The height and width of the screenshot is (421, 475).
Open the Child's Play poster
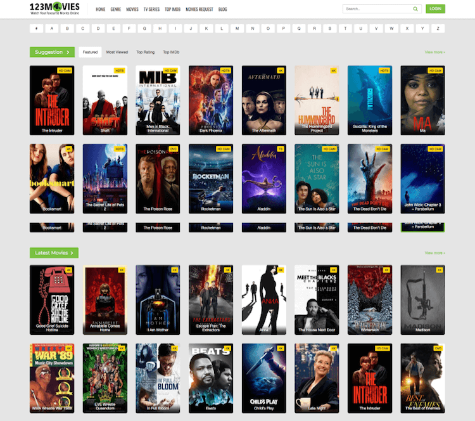pos(264,379)
